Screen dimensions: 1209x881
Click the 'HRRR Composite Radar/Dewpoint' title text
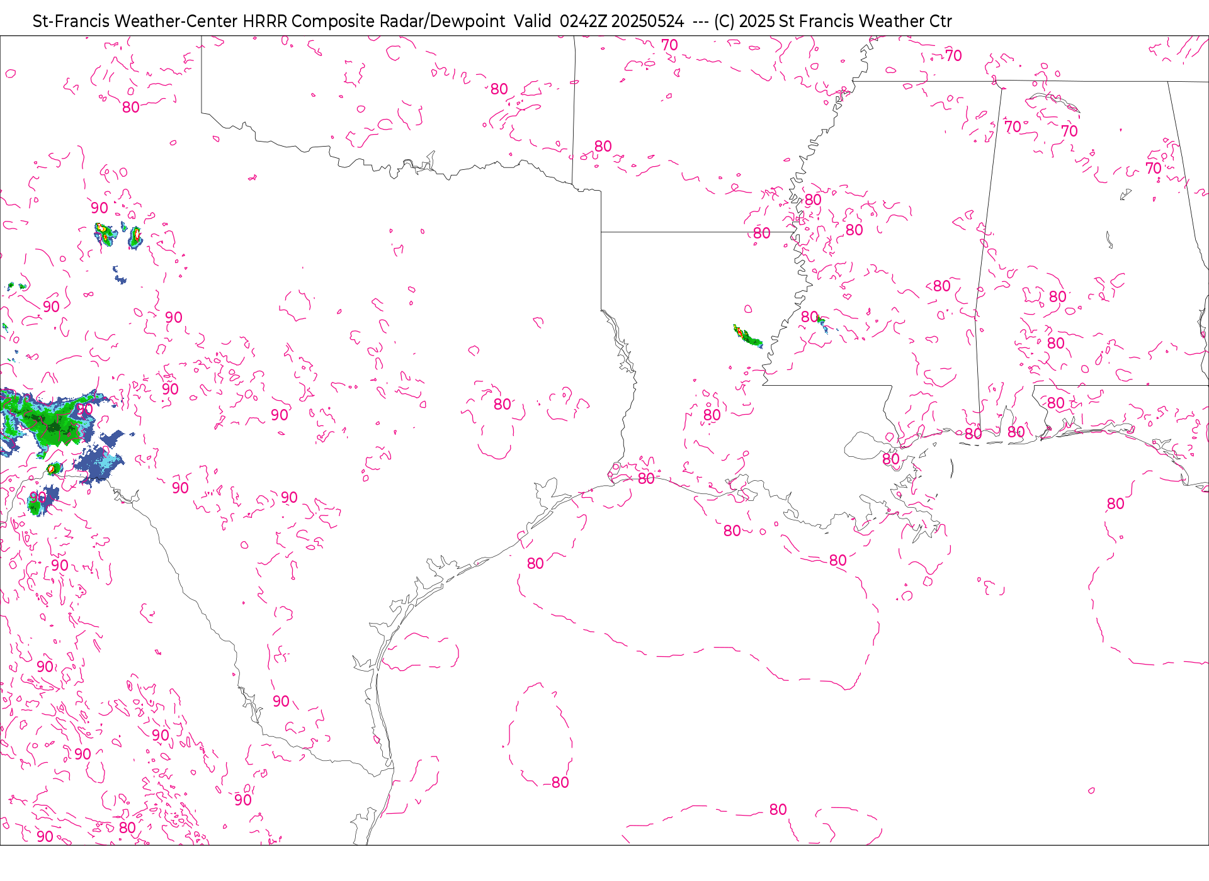pyautogui.click(x=374, y=21)
